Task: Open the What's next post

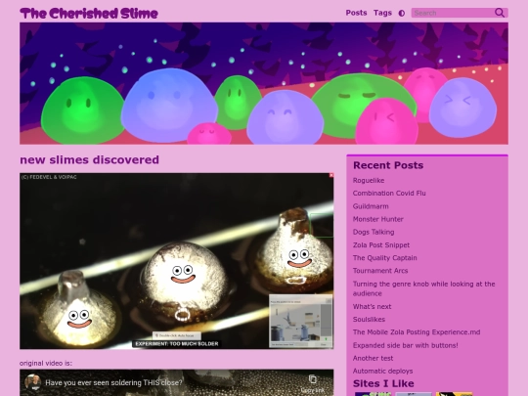Action: point(373,306)
